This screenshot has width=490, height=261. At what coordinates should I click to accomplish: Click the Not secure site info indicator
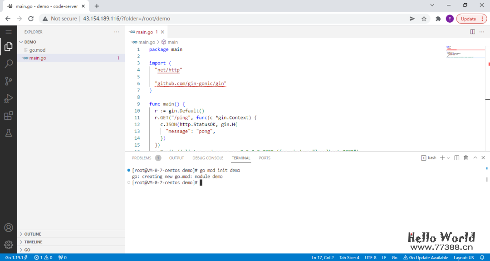(60, 19)
